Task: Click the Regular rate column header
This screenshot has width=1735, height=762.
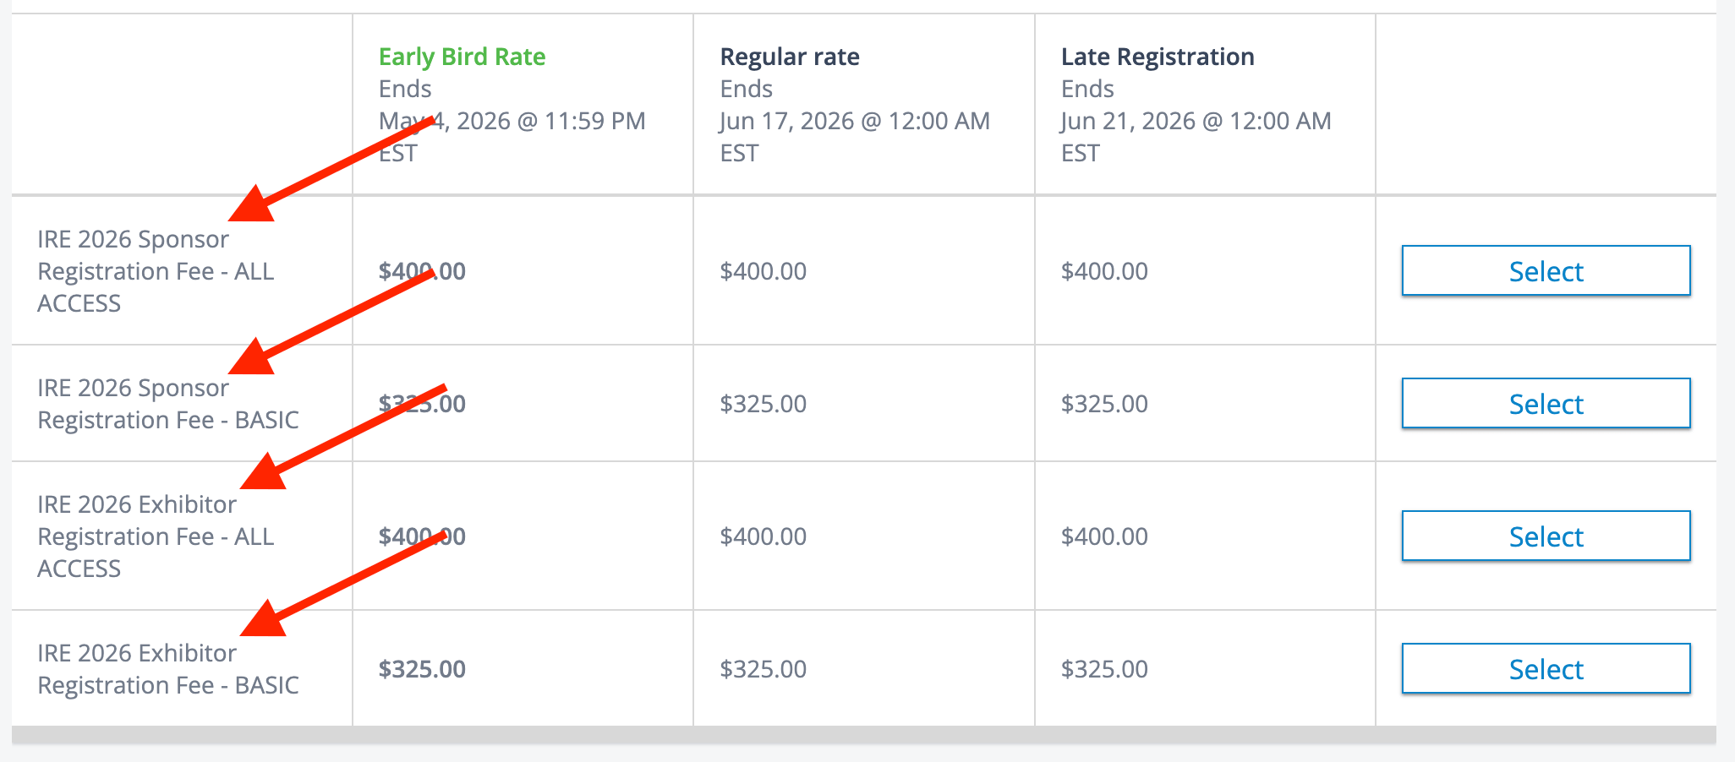Action: click(x=790, y=57)
